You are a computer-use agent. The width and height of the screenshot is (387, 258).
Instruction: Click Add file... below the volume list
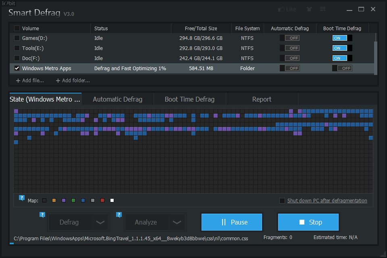pyautogui.click(x=30, y=81)
